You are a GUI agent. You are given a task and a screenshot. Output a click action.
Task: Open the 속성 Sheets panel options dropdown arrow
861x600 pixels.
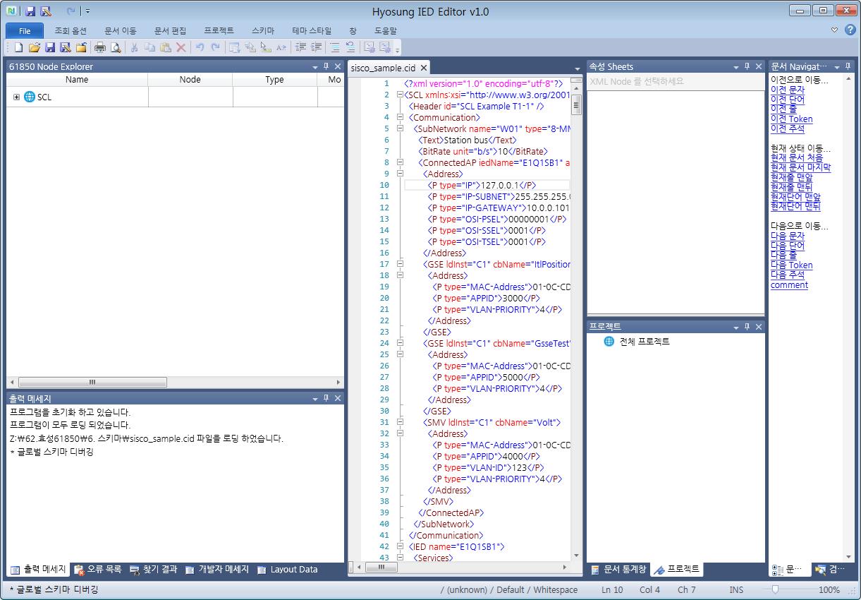tap(736, 67)
